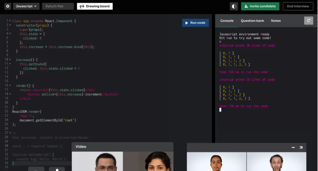Select the right man video in floating panel
The height and width of the screenshot is (171, 318).
277,162
